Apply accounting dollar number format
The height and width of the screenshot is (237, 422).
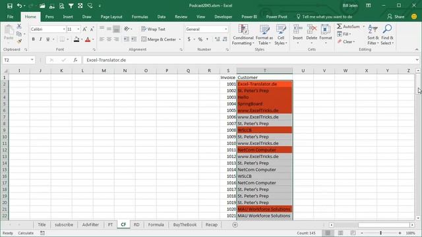pyautogui.click(x=189, y=39)
